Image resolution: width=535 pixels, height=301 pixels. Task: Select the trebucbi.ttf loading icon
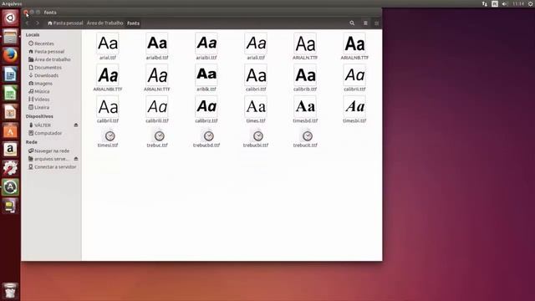tap(258, 135)
